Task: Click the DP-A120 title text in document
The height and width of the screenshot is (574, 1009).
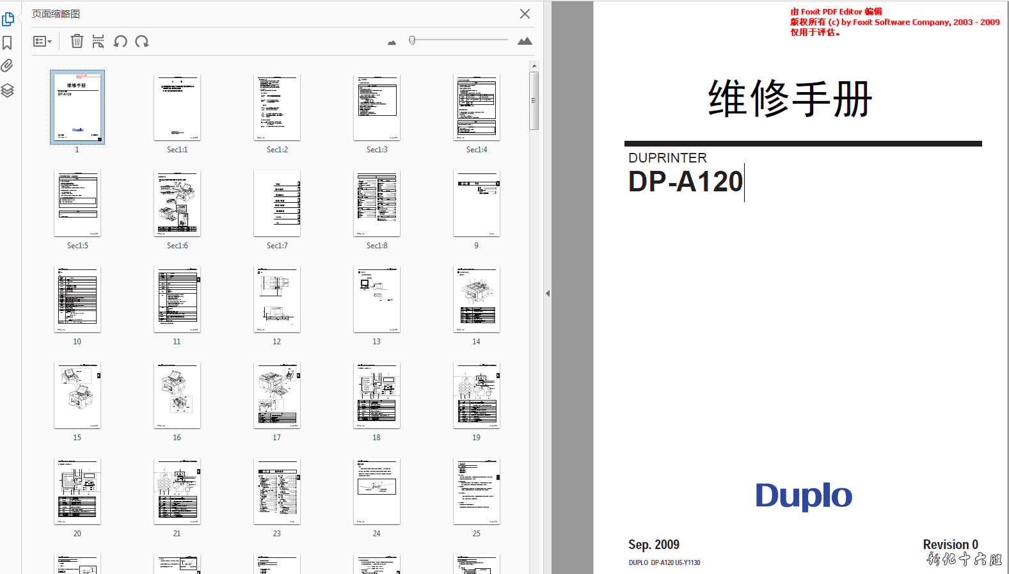Action: coord(685,182)
